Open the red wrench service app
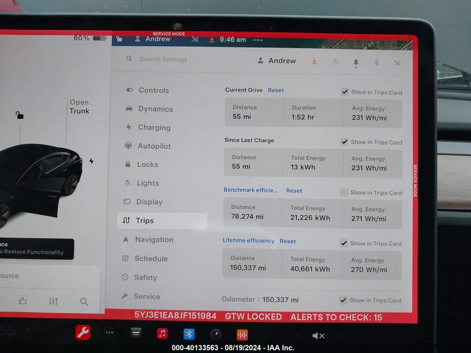471x353 pixels. (x=83, y=333)
